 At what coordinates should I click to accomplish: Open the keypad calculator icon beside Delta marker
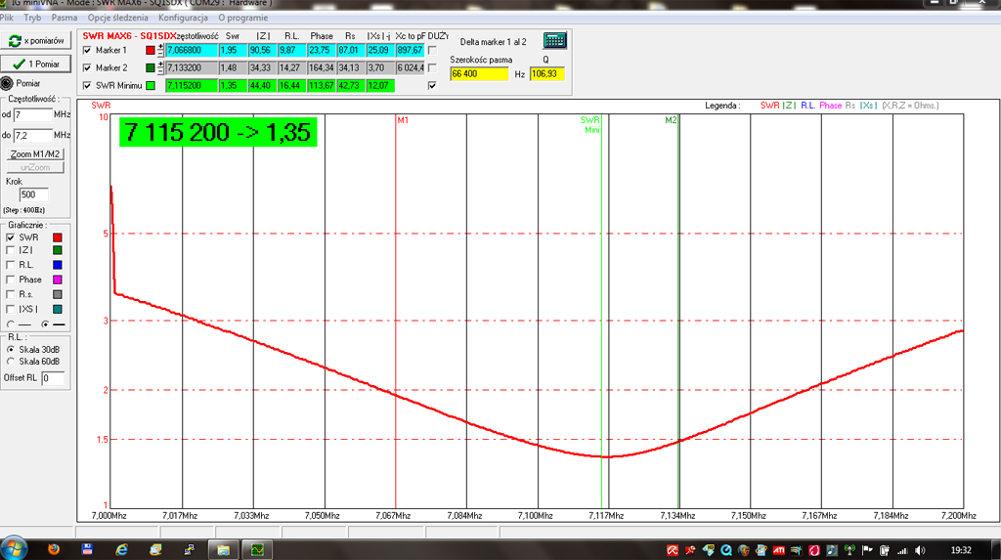click(555, 41)
